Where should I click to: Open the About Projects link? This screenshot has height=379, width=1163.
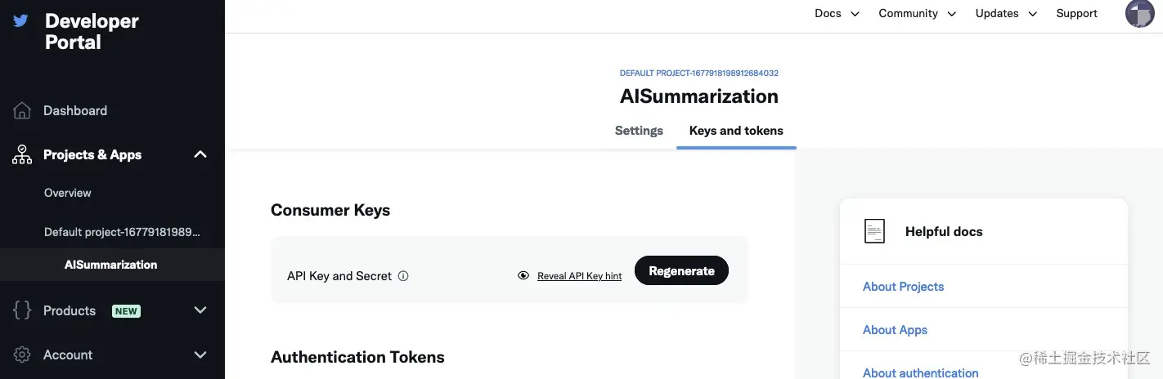(x=903, y=287)
